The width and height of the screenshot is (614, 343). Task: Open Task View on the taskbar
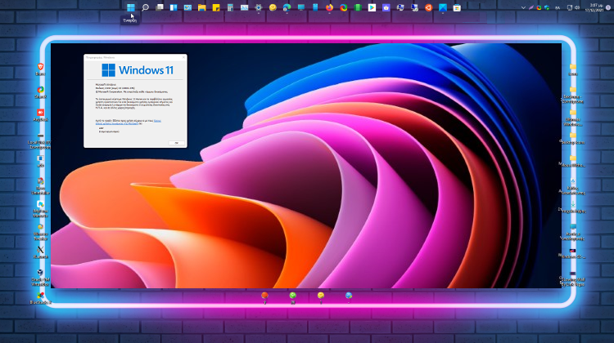pyautogui.click(x=160, y=7)
